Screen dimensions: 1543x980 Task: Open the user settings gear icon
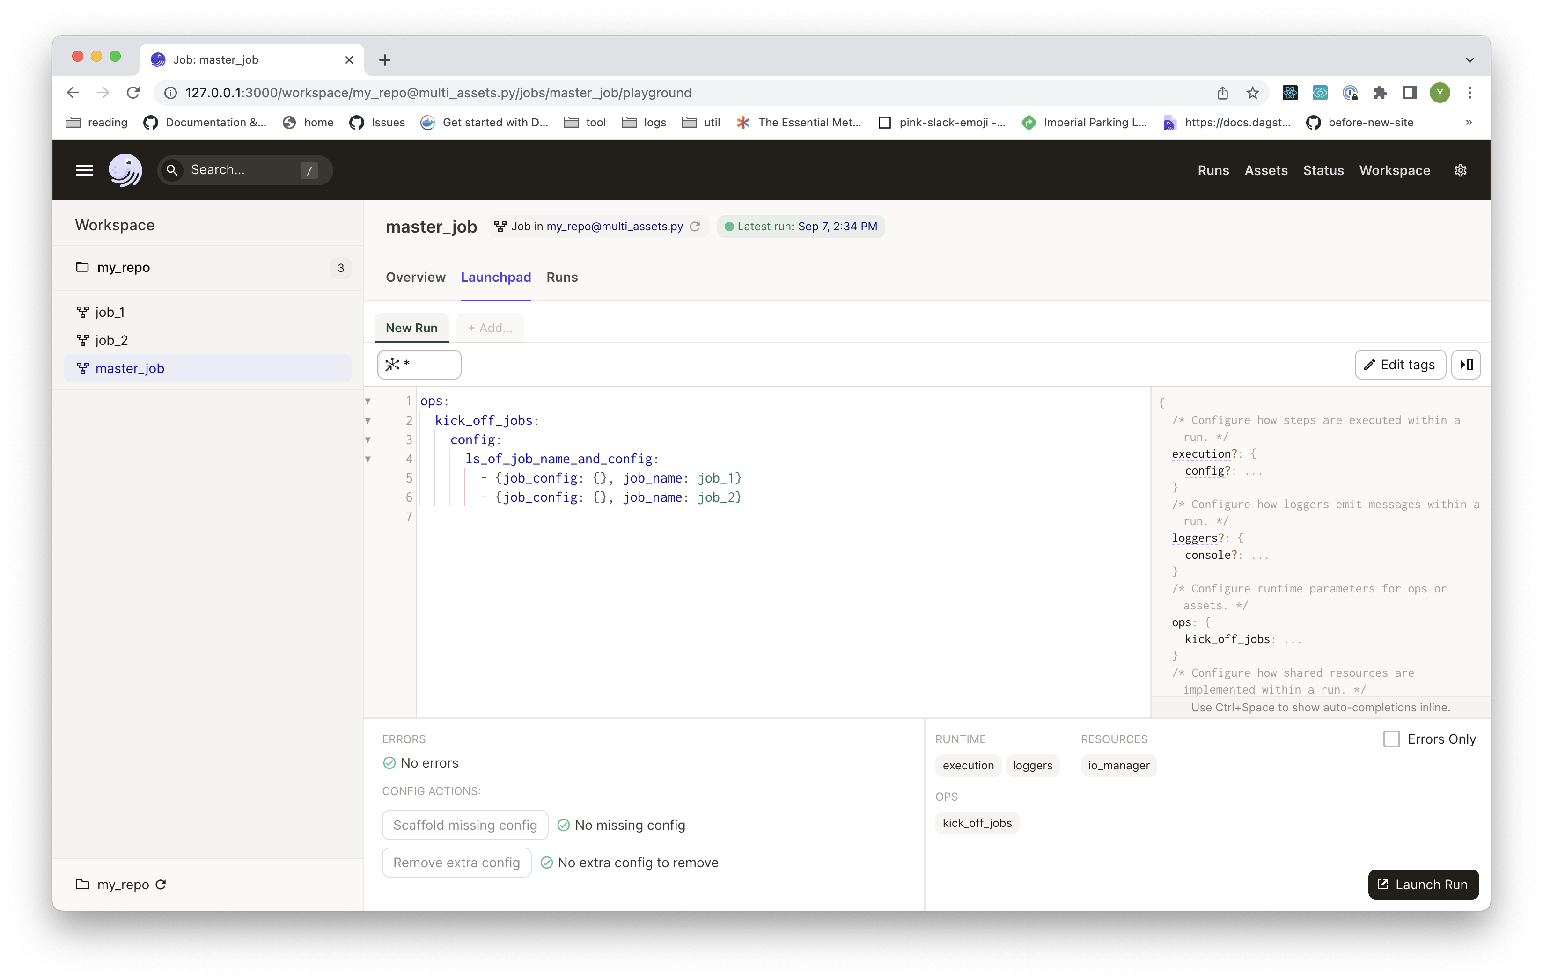point(1460,170)
